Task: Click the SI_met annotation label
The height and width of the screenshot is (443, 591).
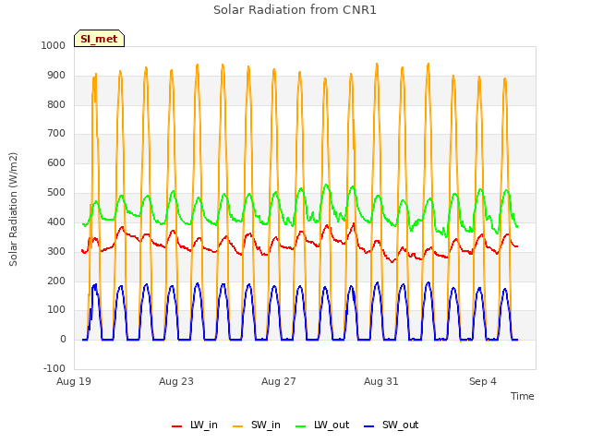Action: [x=99, y=39]
